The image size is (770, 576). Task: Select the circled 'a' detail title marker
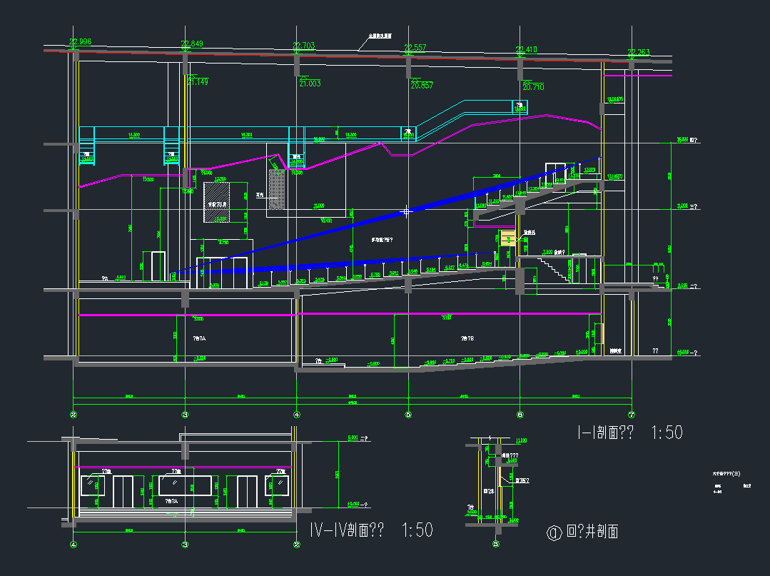(552, 532)
